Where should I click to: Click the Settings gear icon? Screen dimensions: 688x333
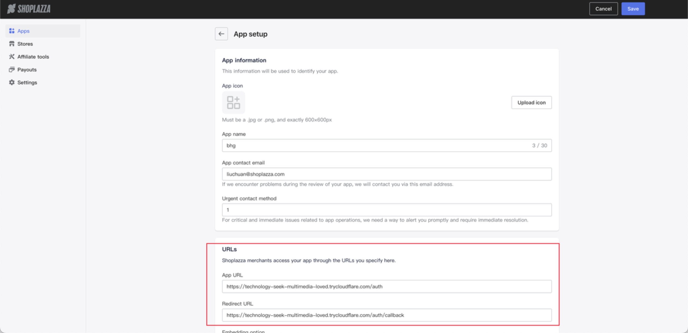[x=12, y=82]
